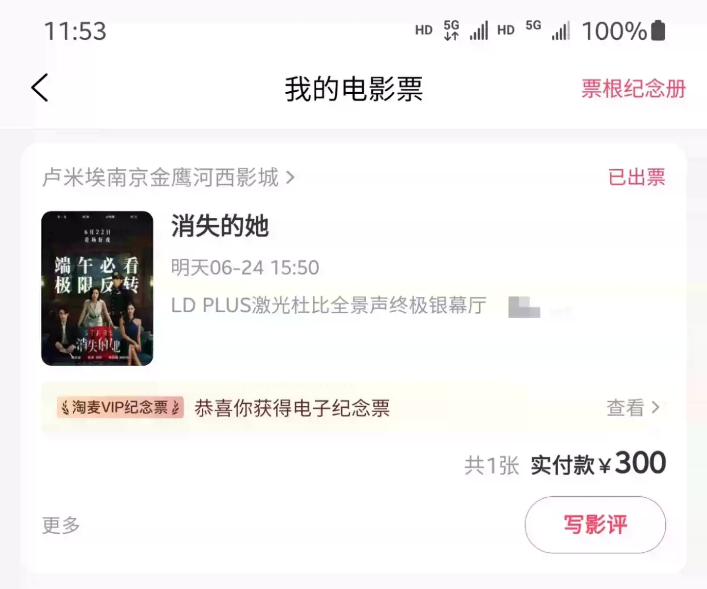707x589 pixels.
Task: Tap the 写影评 write review button
Action: click(x=595, y=524)
